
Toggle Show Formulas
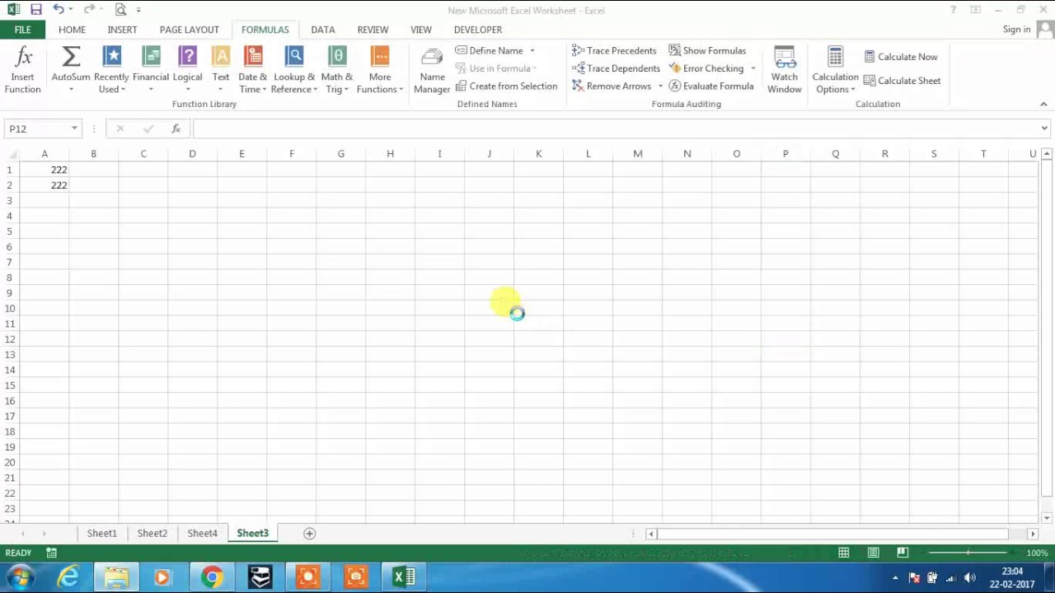click(x=707, y=50)
